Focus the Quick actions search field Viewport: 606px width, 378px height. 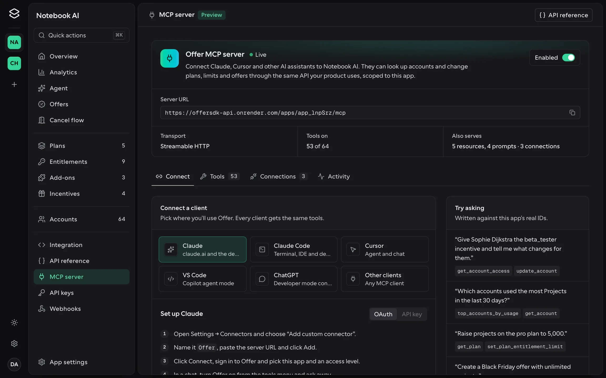tap(82, 35)
